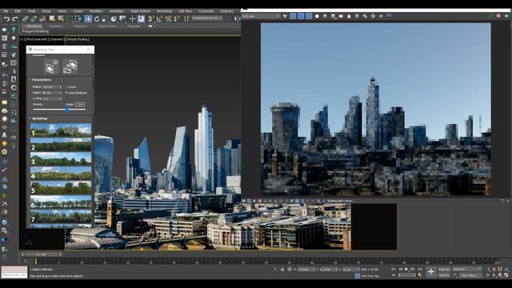Toggle the Auto Key button

444,270
